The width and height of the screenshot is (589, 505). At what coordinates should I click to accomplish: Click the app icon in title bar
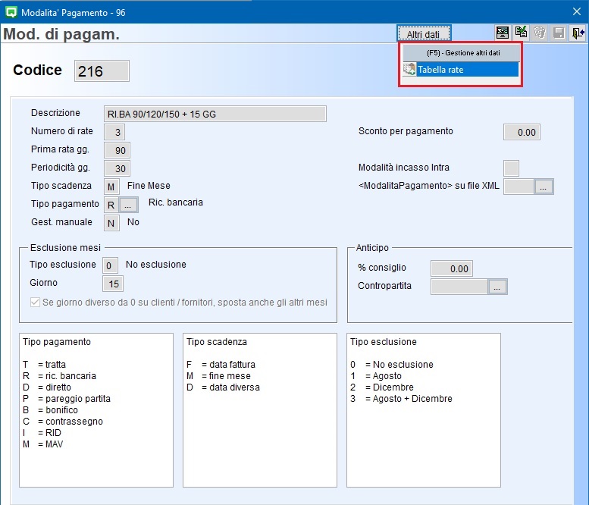(11, 11)
